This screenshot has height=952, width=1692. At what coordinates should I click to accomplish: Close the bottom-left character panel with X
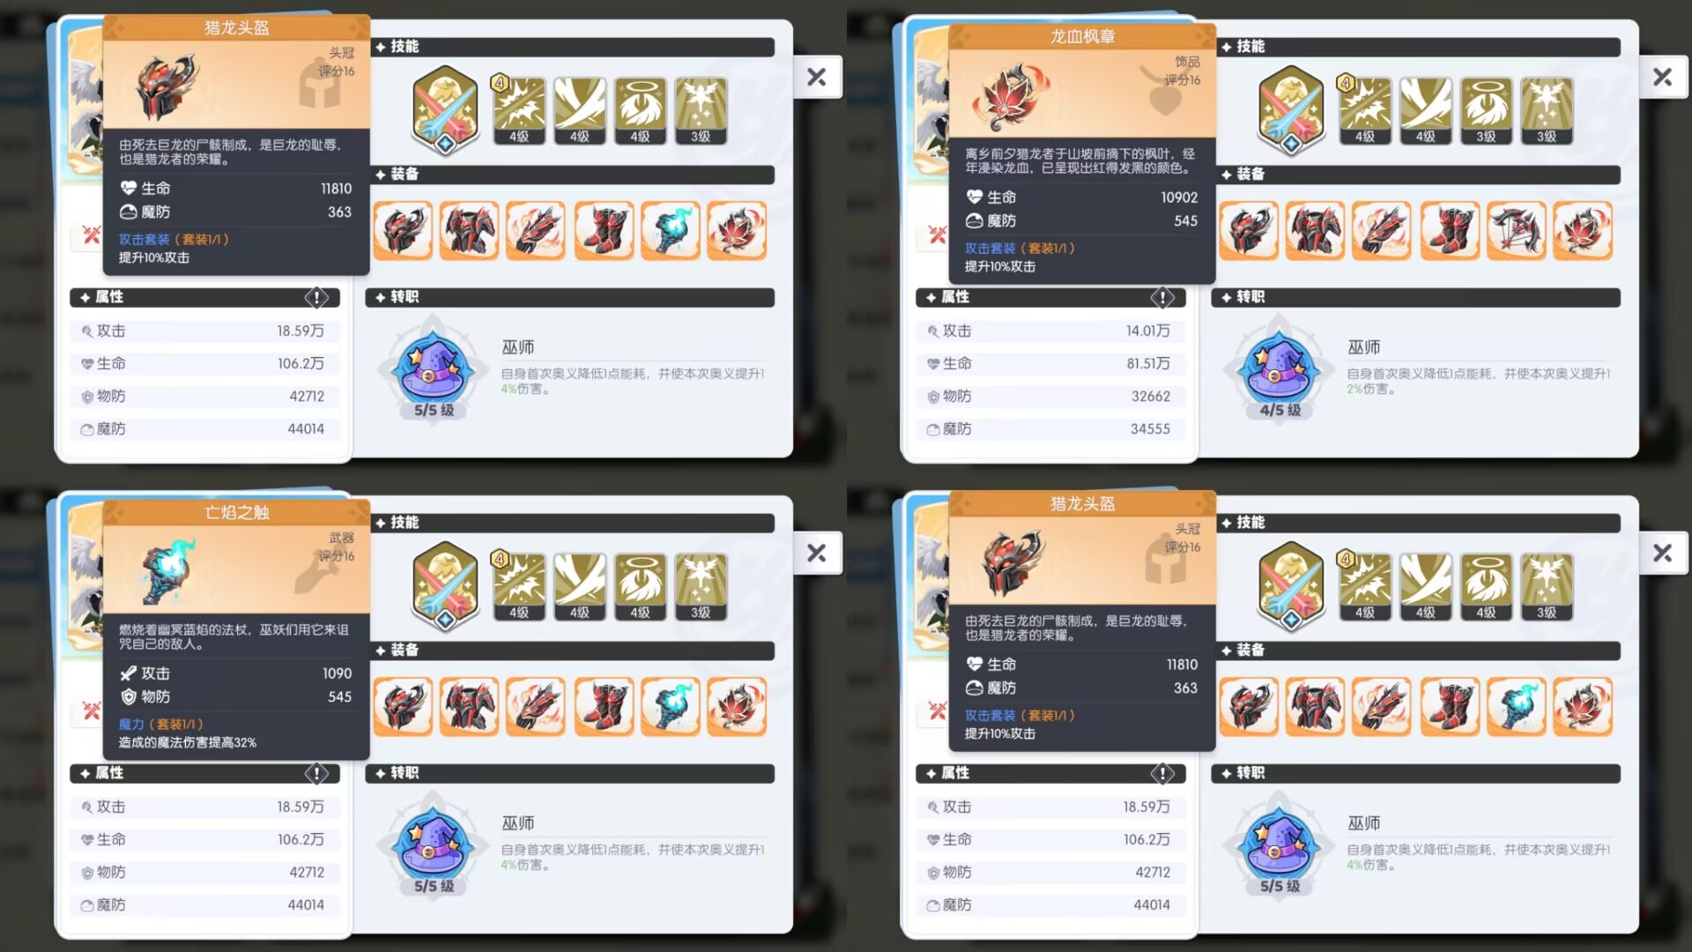tap(817, 554)
